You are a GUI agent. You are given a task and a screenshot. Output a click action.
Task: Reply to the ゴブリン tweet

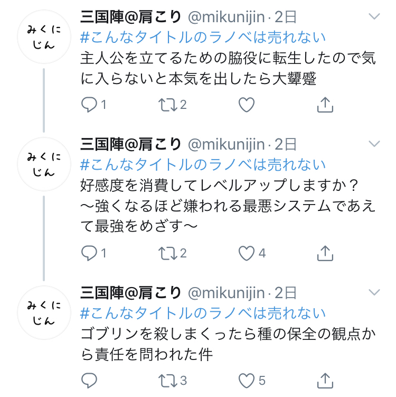[x=89, y=380]
